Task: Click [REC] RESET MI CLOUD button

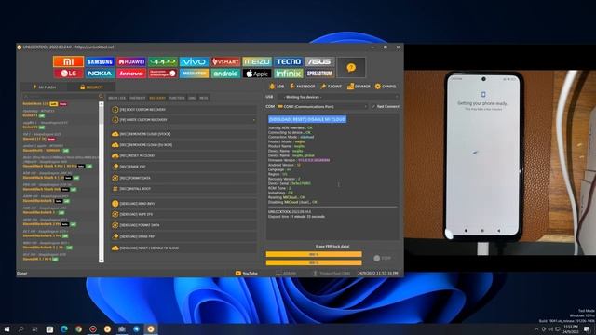Action: (184, 155)
